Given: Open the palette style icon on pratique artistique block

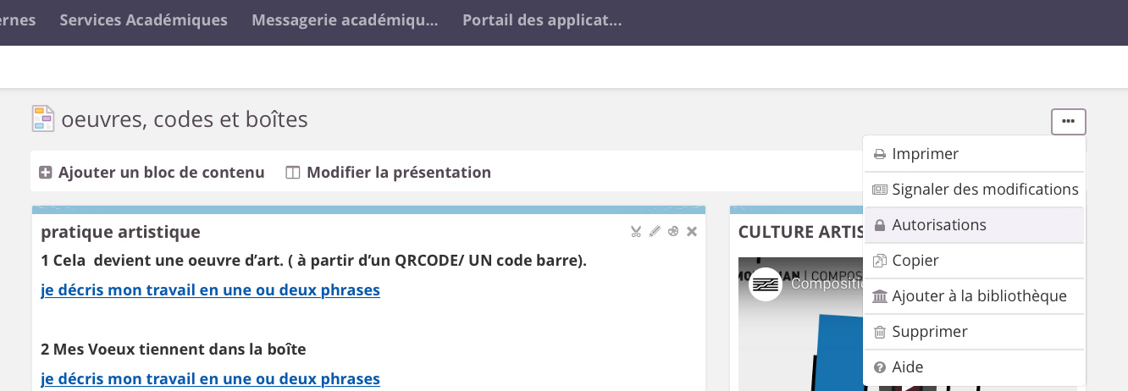Looking at the screenshot, I should pos(673,231).
